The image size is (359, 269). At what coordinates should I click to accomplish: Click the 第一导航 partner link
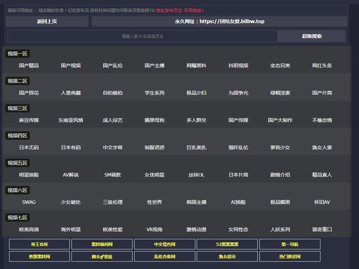290,244
